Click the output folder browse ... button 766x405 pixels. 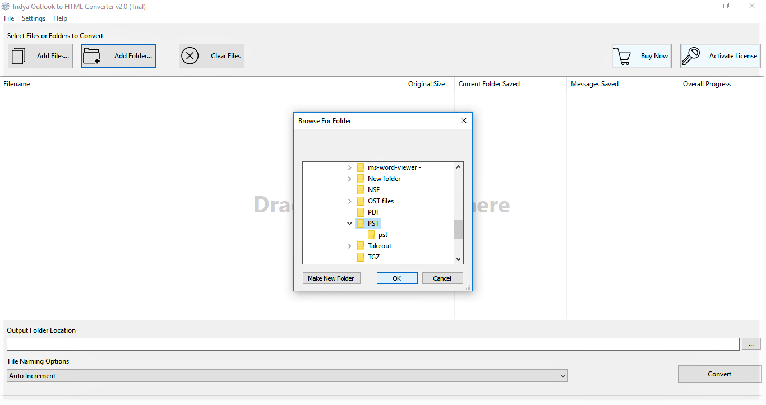(x=751, y=344)
